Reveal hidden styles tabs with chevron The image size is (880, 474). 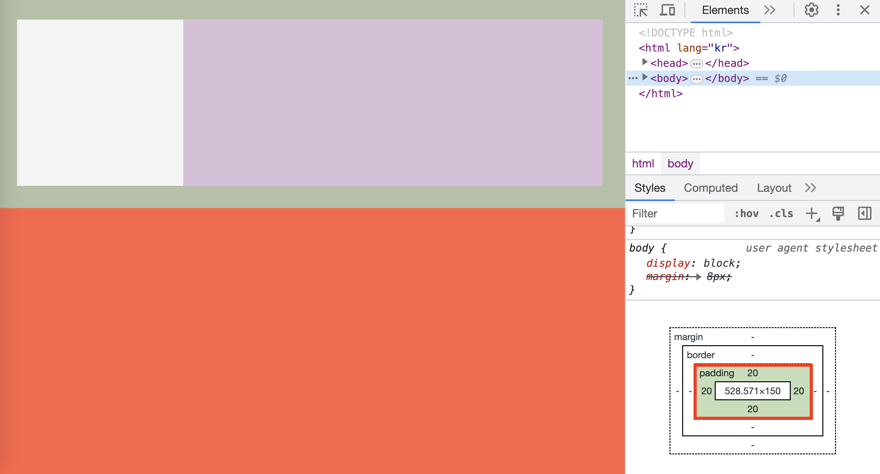point(810,188)
